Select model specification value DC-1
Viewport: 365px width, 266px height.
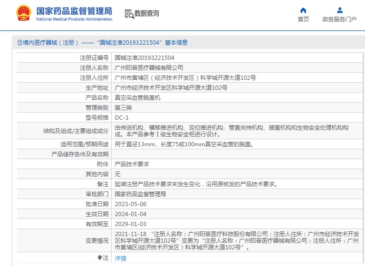(122, 118)
